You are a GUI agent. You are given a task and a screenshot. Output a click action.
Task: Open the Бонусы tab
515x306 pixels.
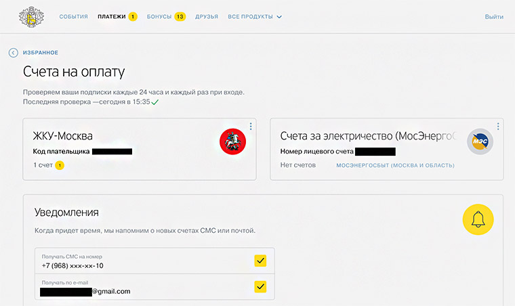[166, 17]
